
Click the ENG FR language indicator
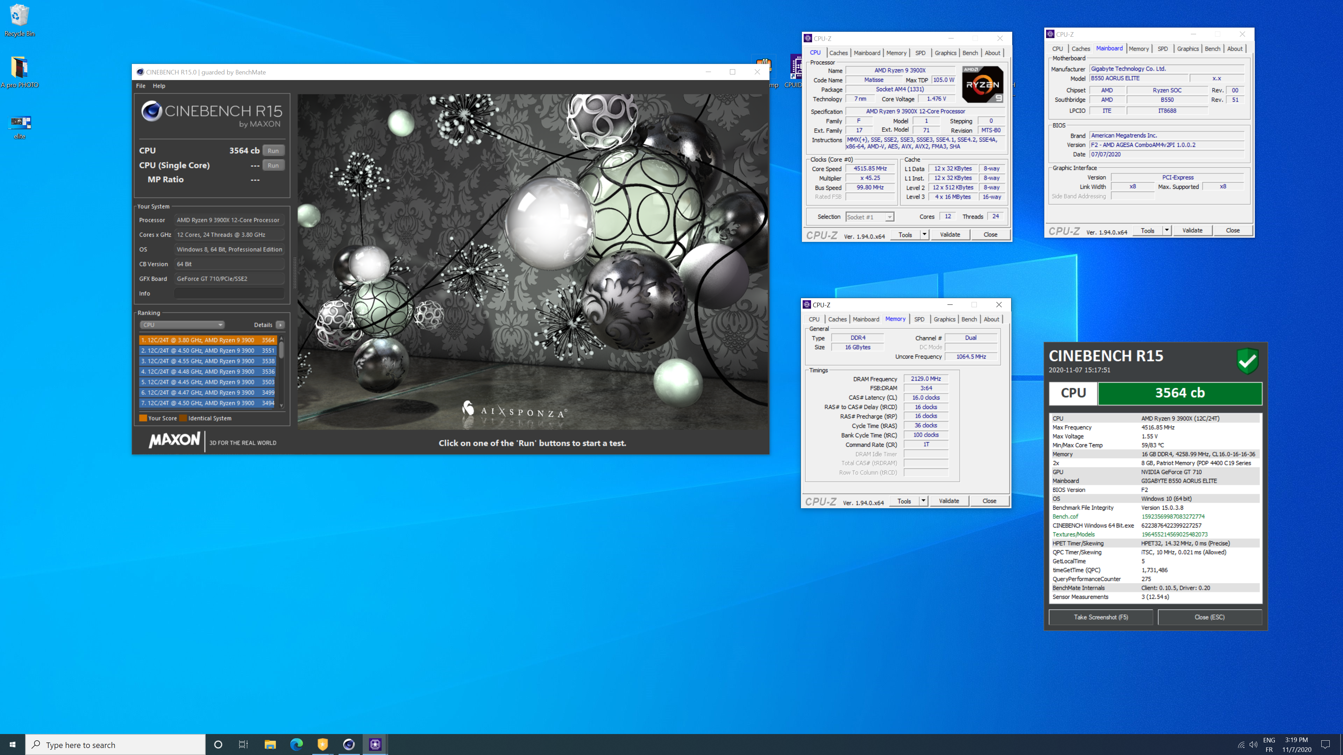pyautogui.click(x=1269, y=745)
